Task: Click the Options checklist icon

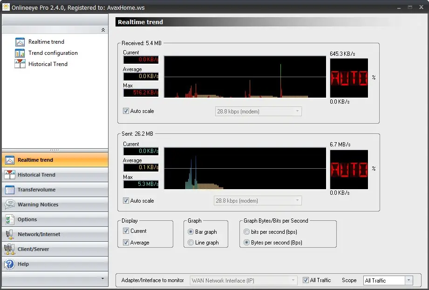Action: click(x=10, y=219)
